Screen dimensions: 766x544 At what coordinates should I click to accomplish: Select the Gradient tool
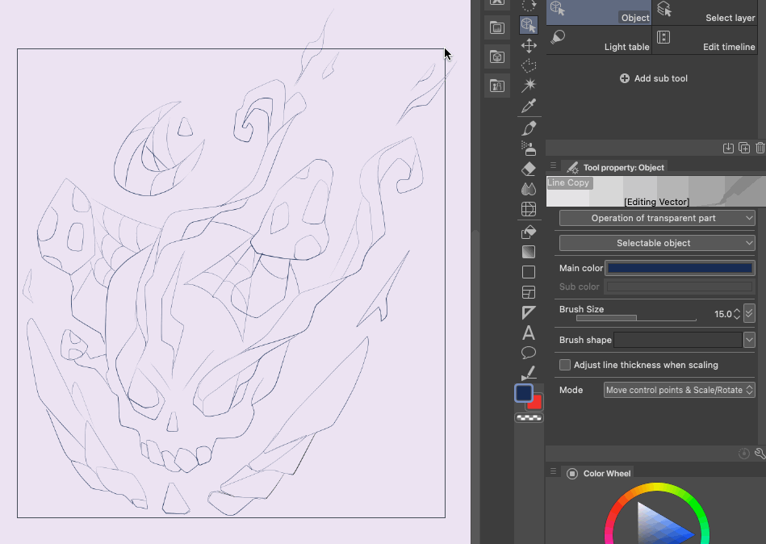point(529,252)
